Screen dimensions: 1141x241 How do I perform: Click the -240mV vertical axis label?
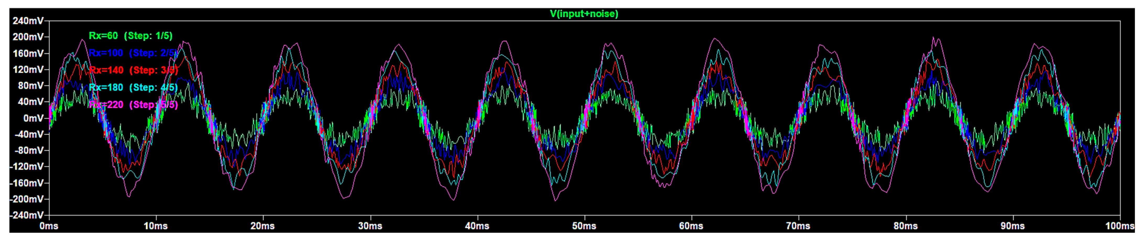tap(26, 215)
